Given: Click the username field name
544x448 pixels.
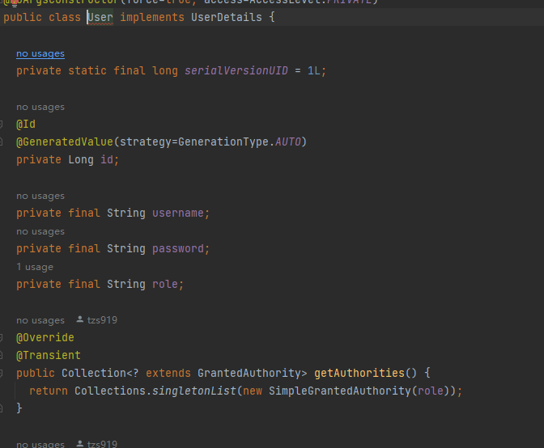Looking at the screenshot, I should pos(178,213).
